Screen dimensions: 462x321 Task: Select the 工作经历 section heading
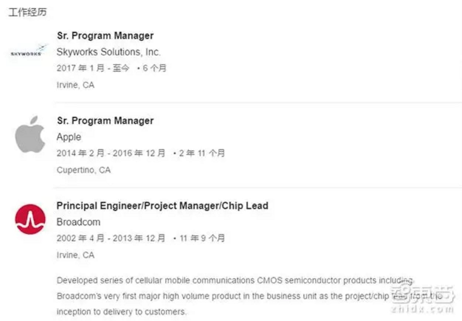click(28, 12)
